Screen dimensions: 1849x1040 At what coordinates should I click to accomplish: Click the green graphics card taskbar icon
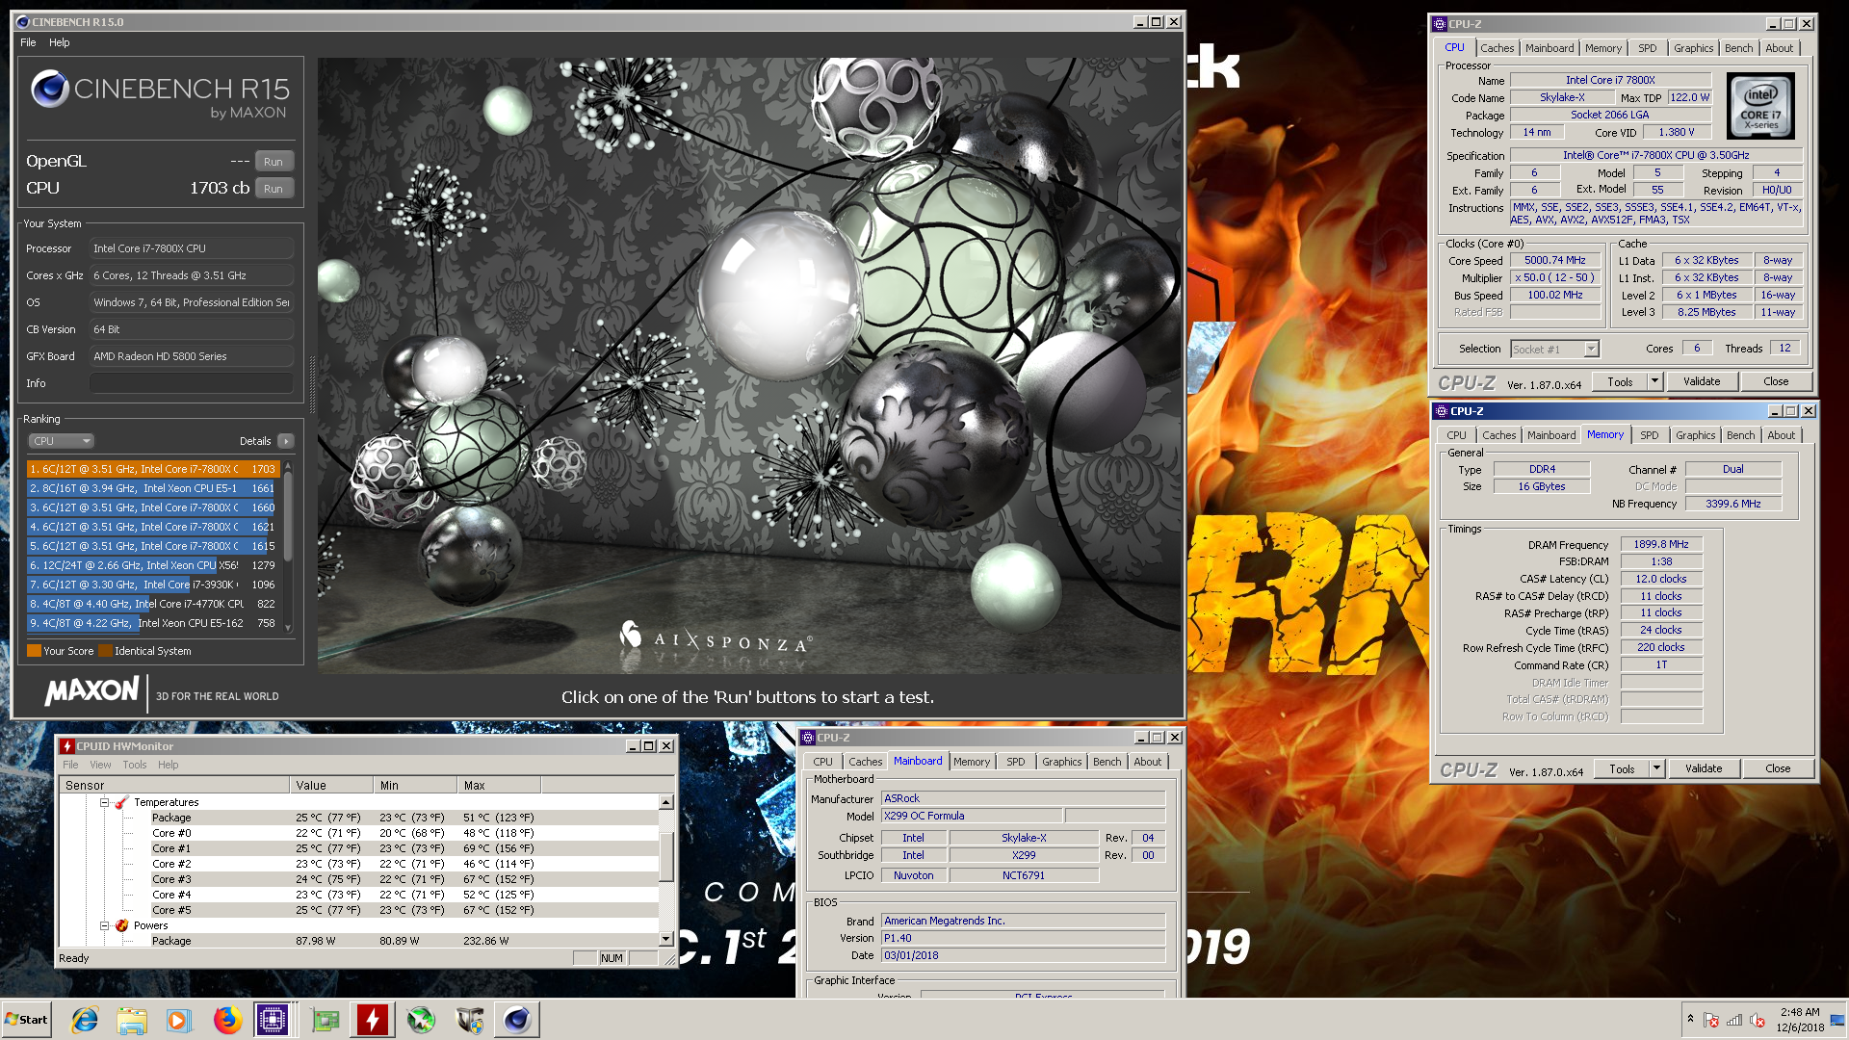326,1020
